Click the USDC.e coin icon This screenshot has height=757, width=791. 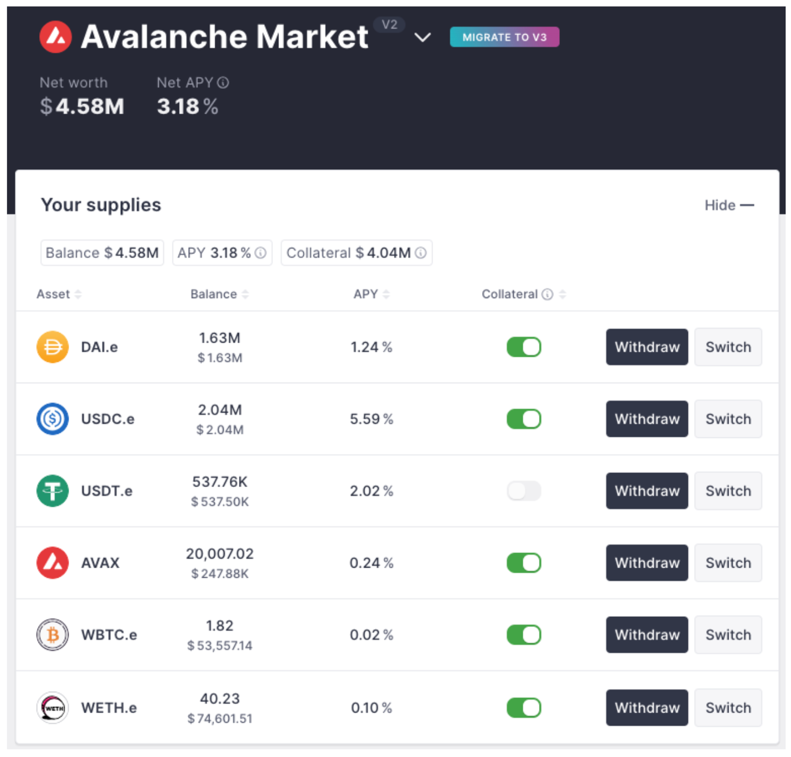52,419
